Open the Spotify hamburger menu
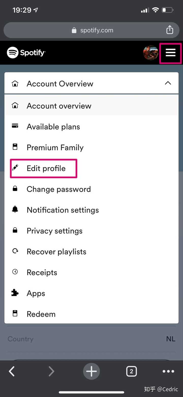Screen dimensions: 183x397 click(171, 53)
